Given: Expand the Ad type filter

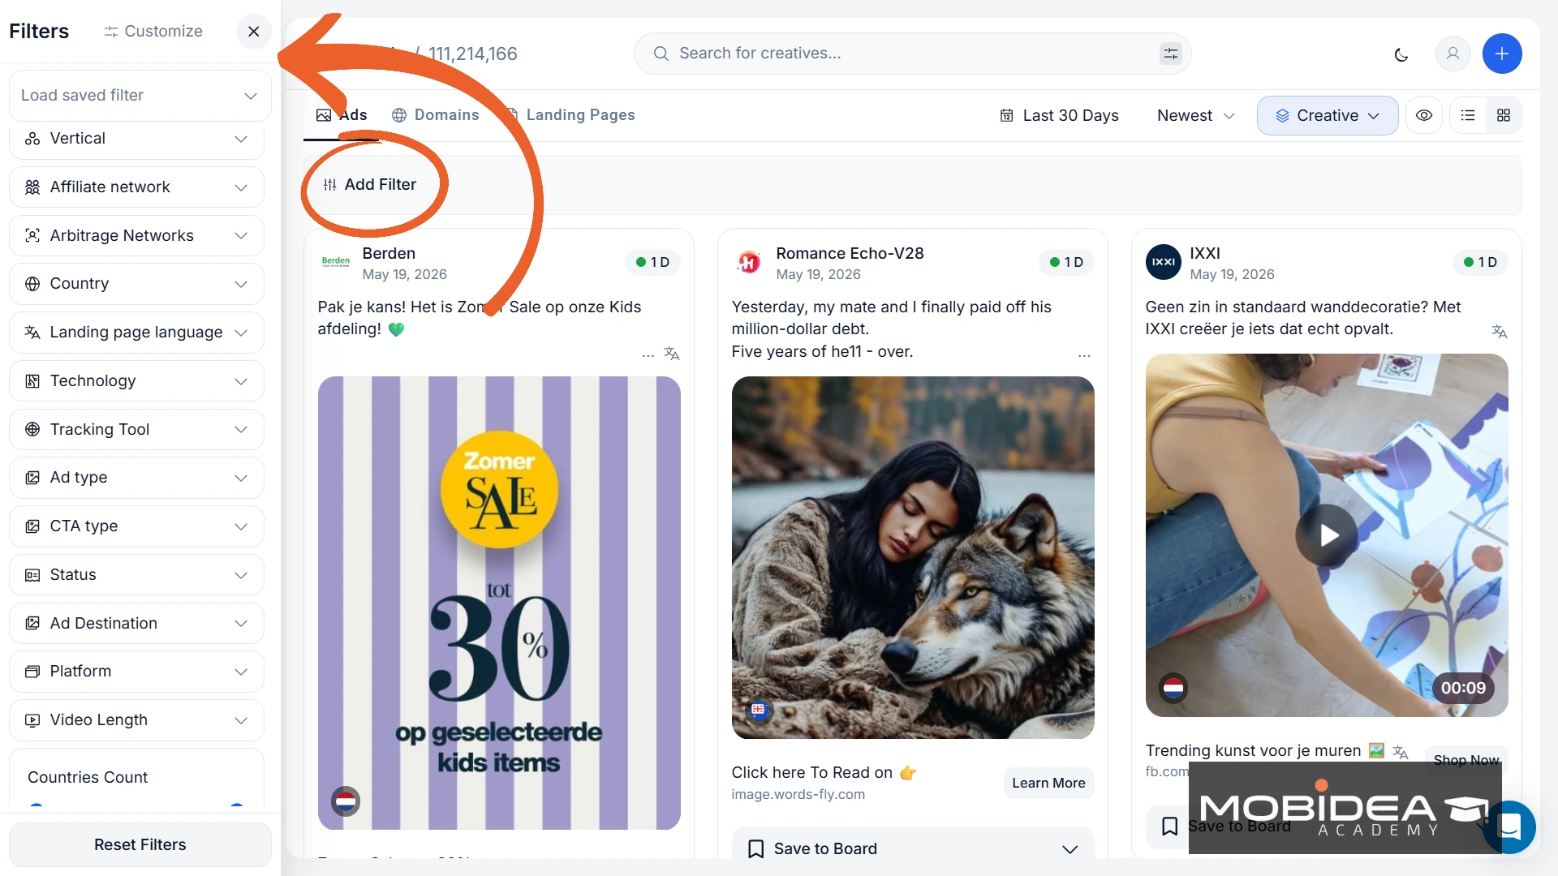Looking at the screenshot, I should click(136, 478).
